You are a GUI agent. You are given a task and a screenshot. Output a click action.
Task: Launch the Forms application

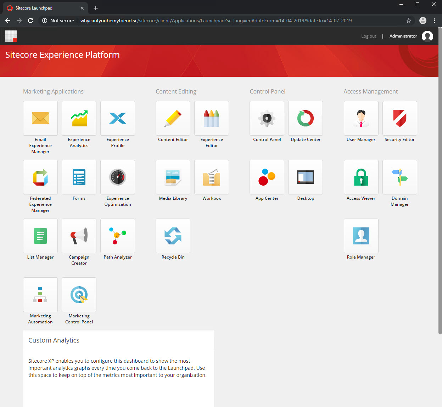(79, 177)
